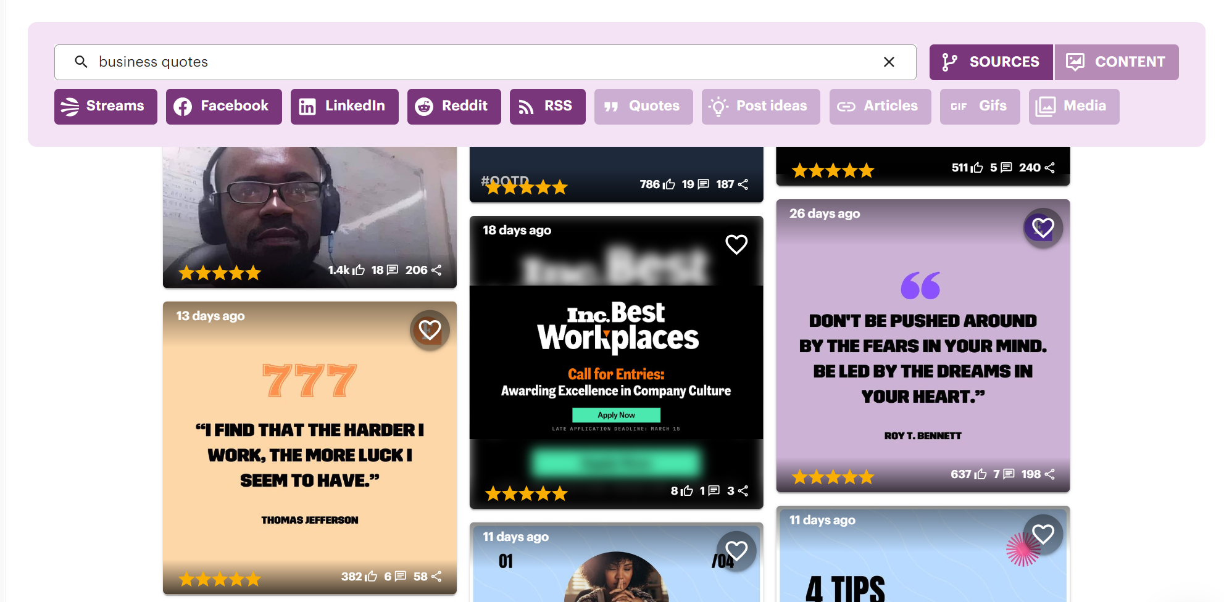Click like icon beside 1.4k count
1224x602 pixels.
click(x=359, y=270)
